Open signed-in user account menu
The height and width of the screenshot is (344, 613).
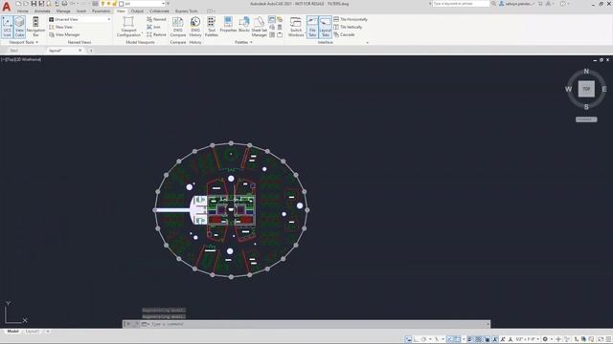coord(517,4)
